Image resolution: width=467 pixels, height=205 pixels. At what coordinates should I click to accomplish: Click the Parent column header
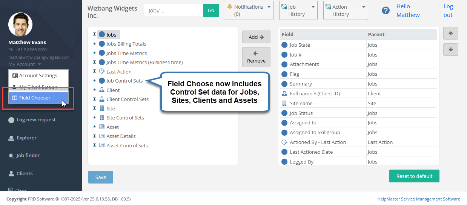(x=402, y=34)
